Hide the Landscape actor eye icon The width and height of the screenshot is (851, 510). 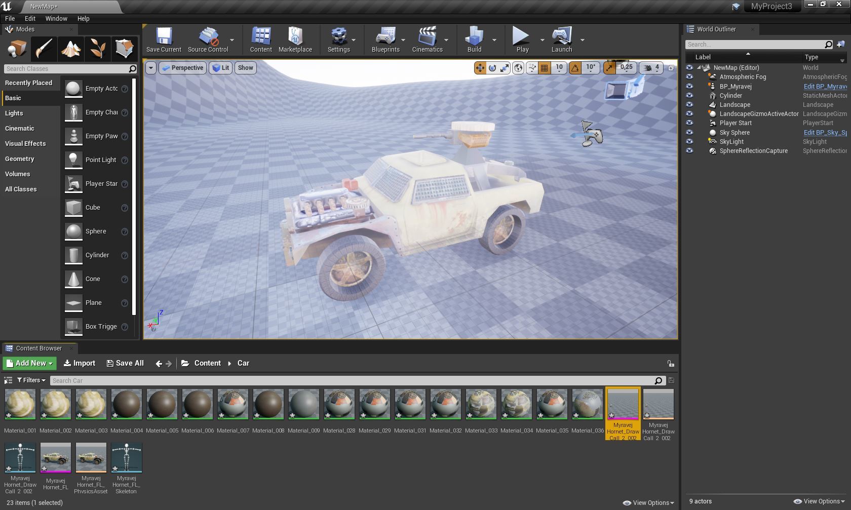[689, 104]
